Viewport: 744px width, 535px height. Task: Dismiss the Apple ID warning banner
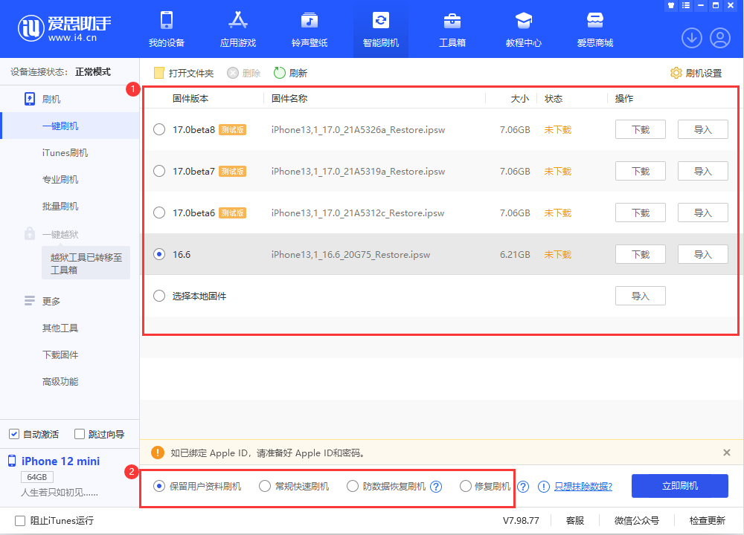(x=727, y=453)
